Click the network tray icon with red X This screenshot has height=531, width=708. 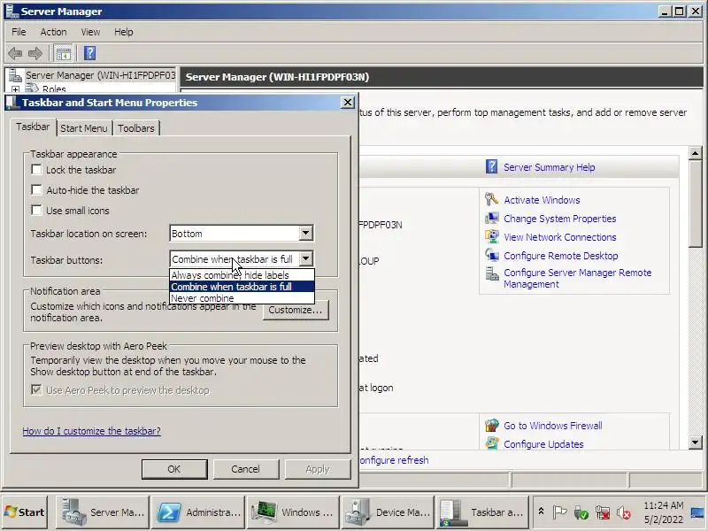(603, 512)
